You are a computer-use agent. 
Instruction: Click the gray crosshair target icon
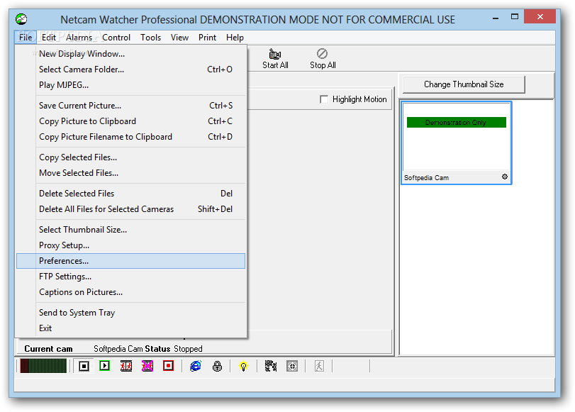pyautogui.click(x=292, y=366)
